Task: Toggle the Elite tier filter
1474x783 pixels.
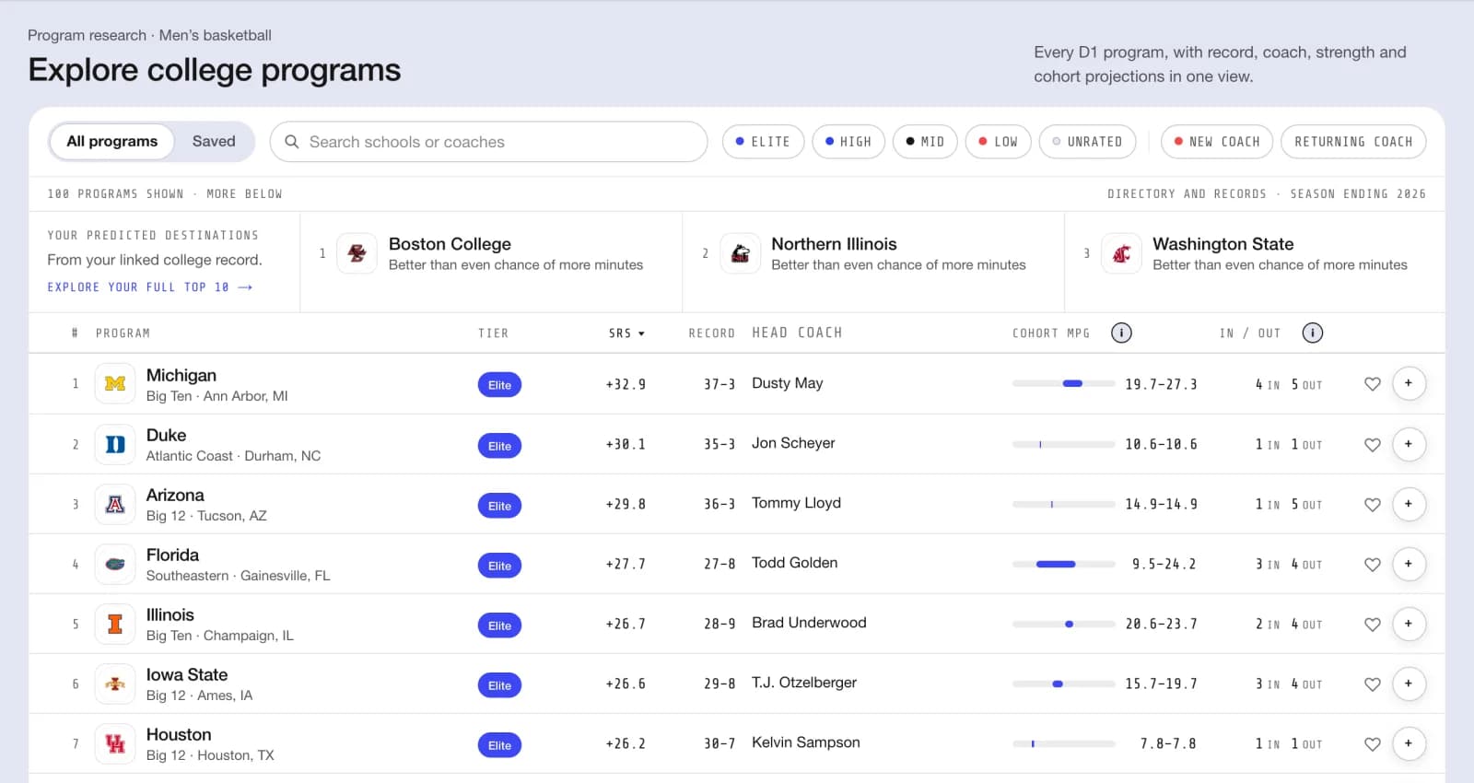Action: [763, 142]
